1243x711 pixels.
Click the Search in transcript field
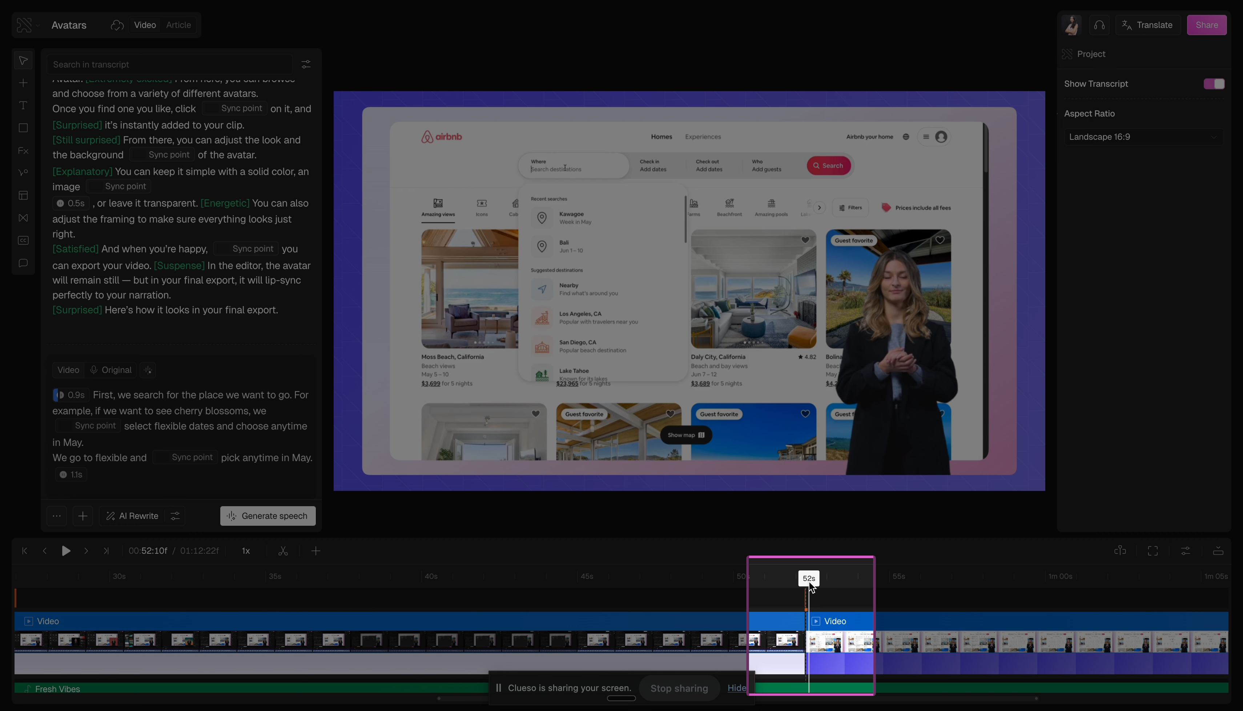(x=169, y=65)
